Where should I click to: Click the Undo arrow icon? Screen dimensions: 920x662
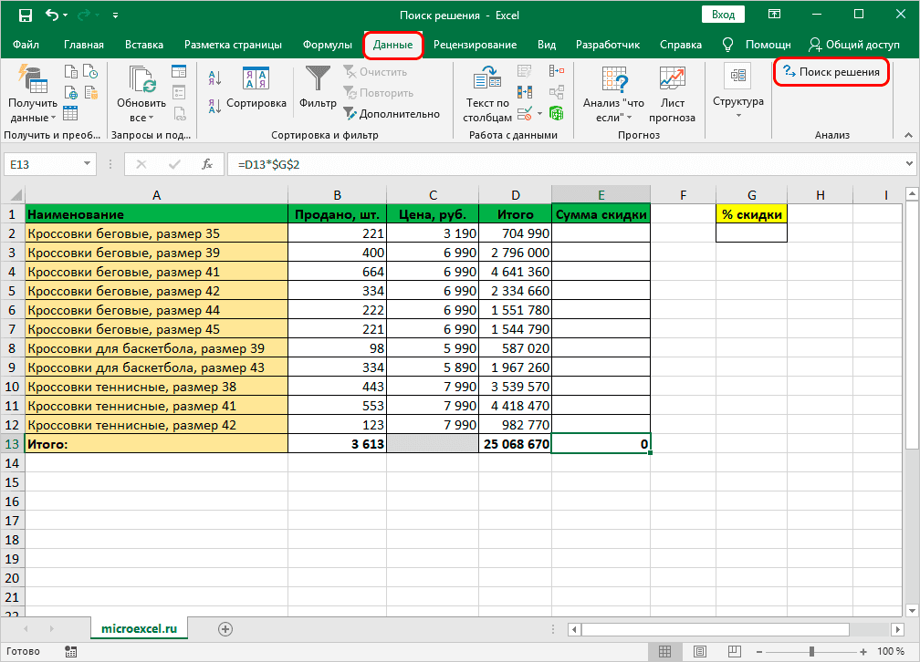tap(52, 16)
